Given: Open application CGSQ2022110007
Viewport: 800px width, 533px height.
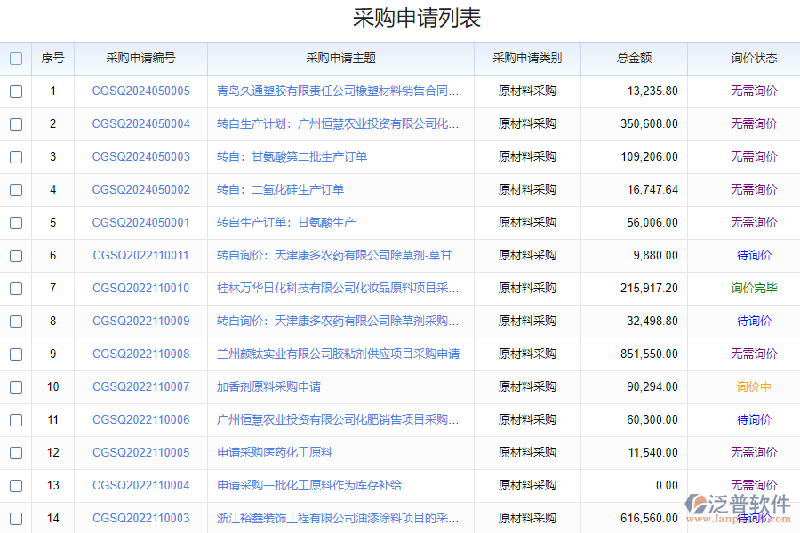Looking at the screenshot, I should click(138, 386).
